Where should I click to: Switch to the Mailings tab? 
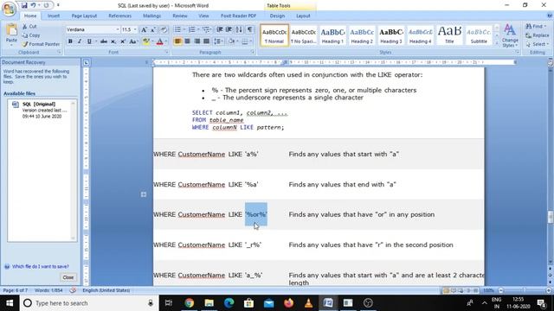152,16
